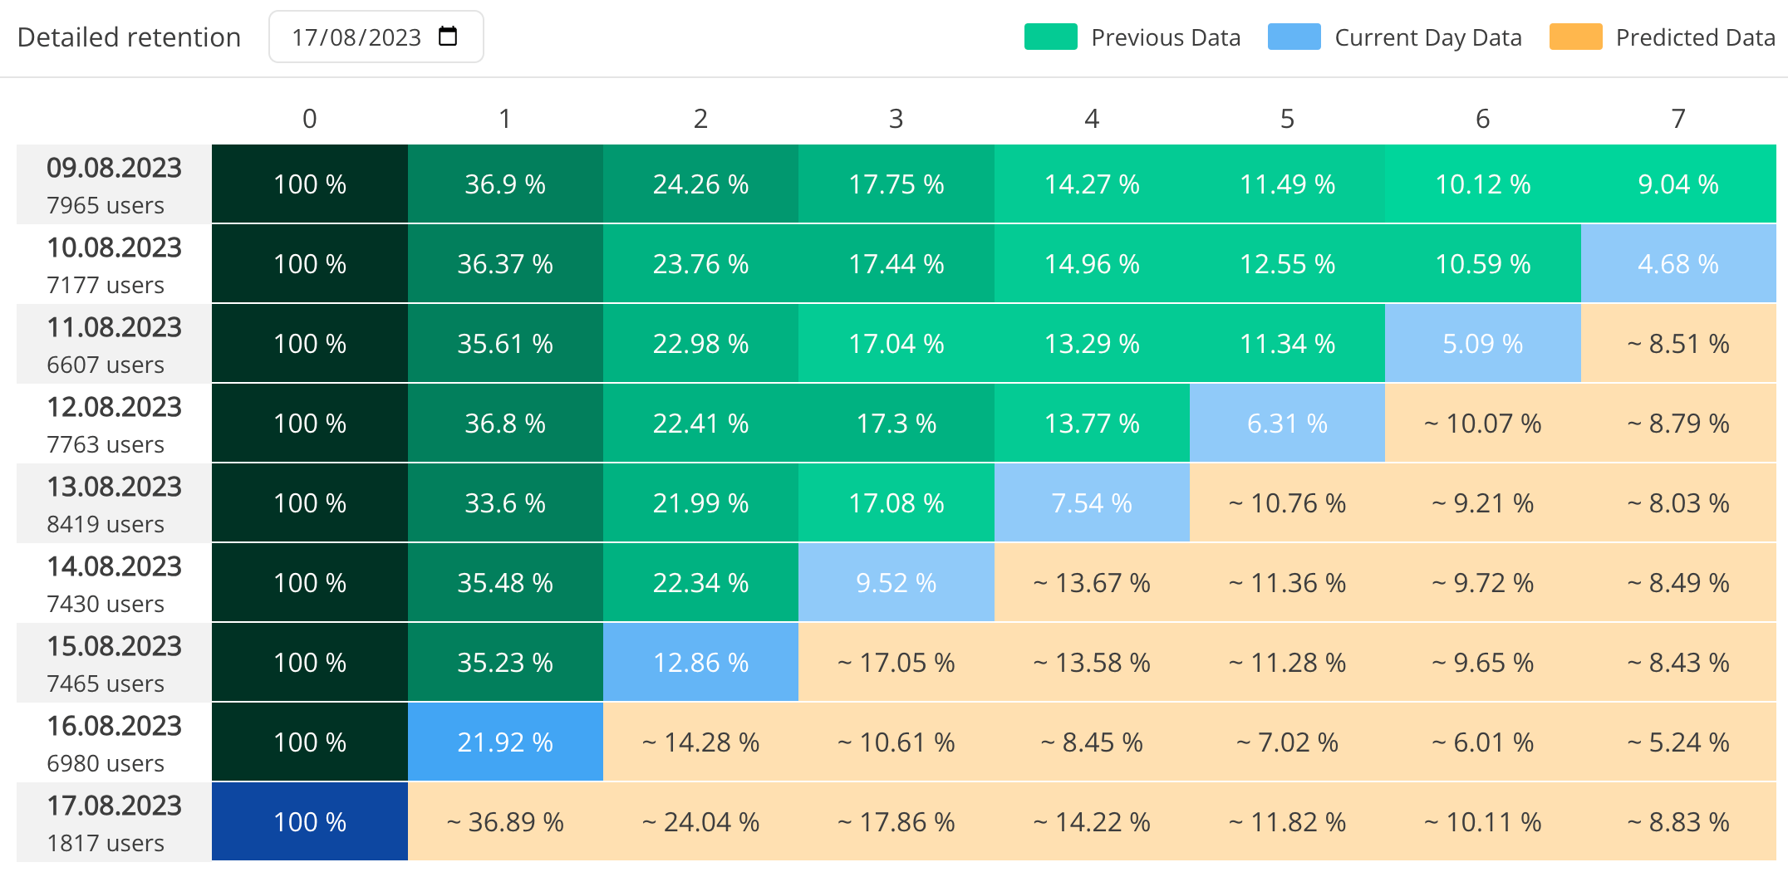Image resolution: width=1788 pixels, height=872 pixels.
Task: Click the 21.92 % current day cell
Action: pyautogui.click(x=505, y=742)
